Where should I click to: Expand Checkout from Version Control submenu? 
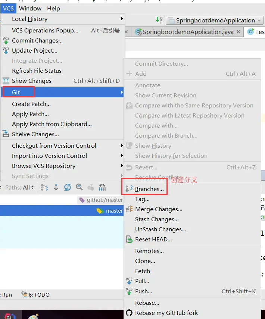click(x=62, y=146)
